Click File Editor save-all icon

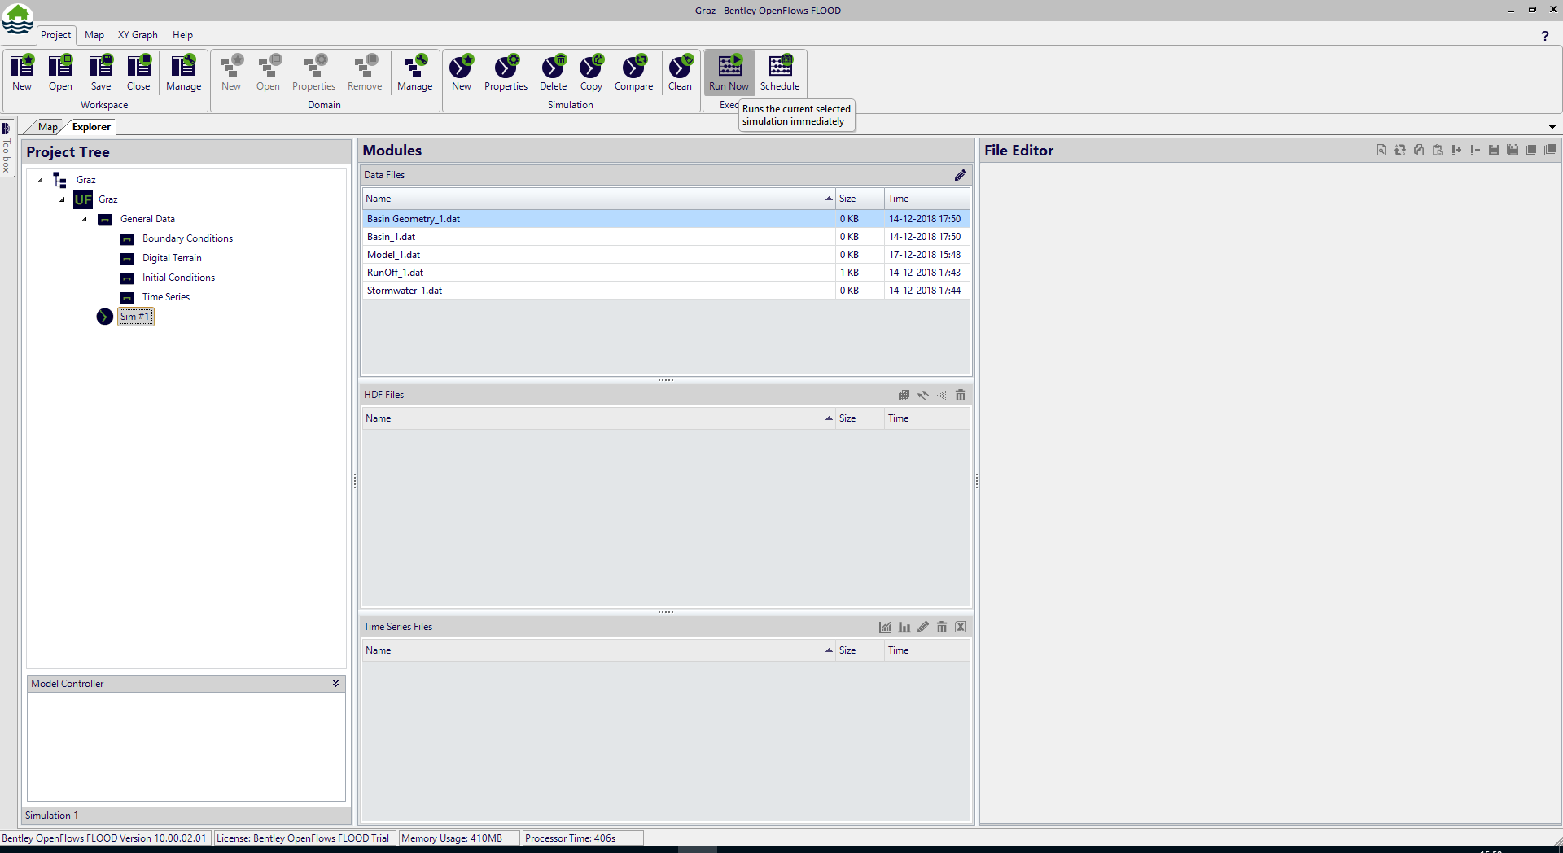click(1513, 150)
